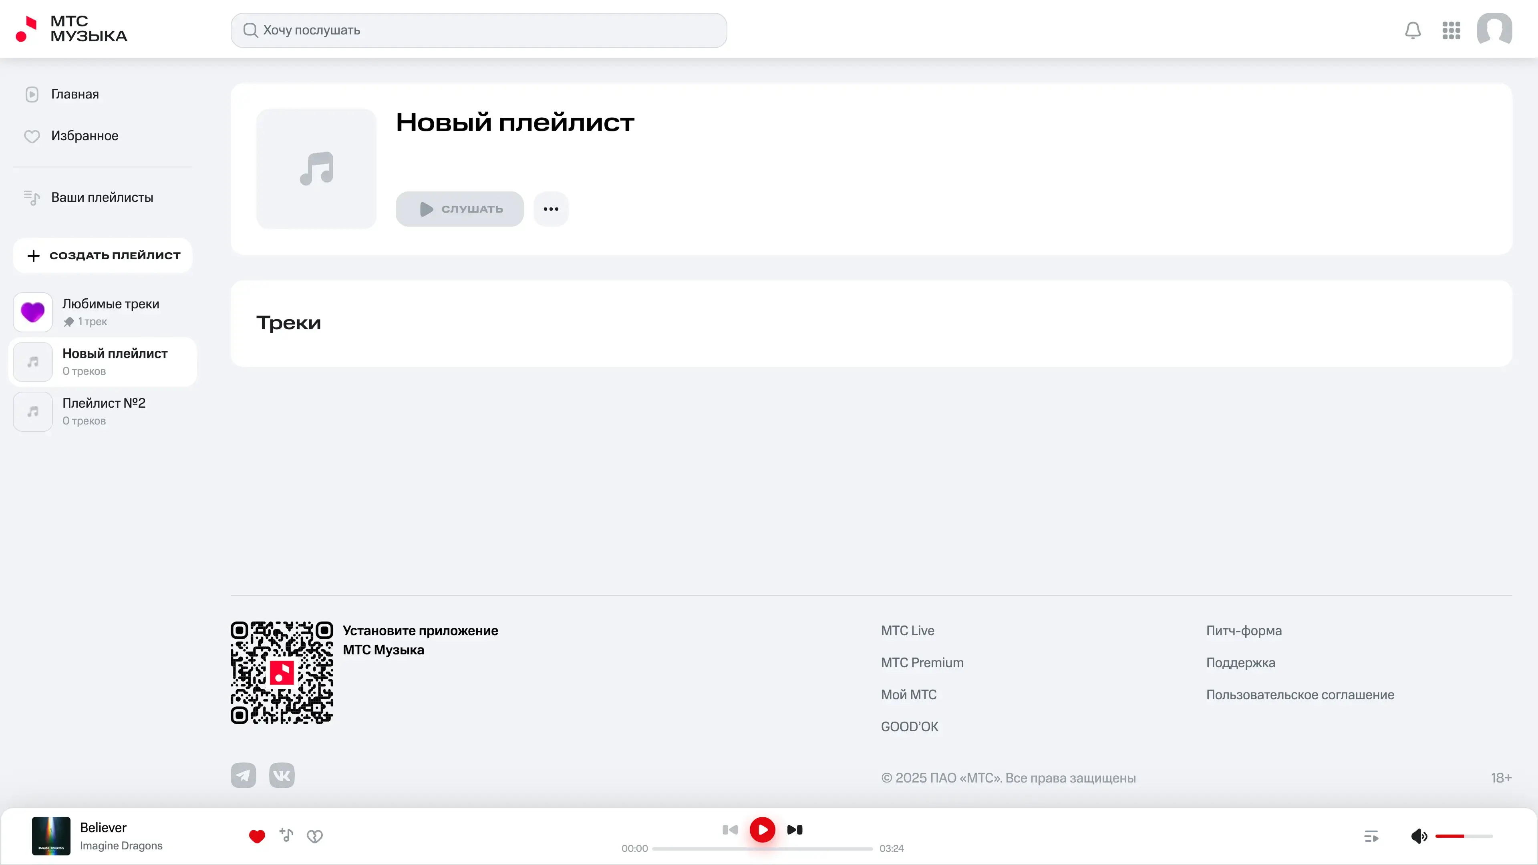
Task: Open the three-dots menu for Новый плейлист
Action: (x=550, y=209)
